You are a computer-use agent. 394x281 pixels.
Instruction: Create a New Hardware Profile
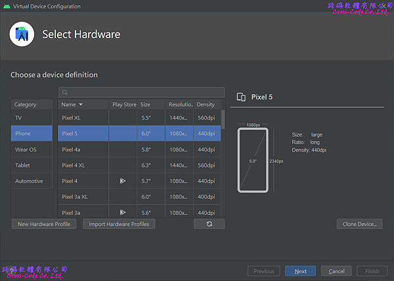(x=44, y=224)
